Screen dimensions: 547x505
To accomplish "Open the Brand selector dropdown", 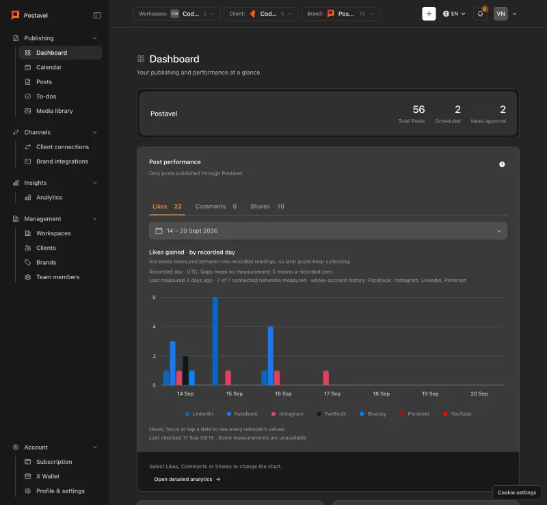I will pos(340,14).
